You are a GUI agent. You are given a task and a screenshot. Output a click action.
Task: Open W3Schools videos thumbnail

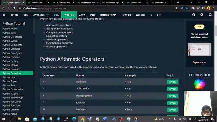(x=199, y=49)
